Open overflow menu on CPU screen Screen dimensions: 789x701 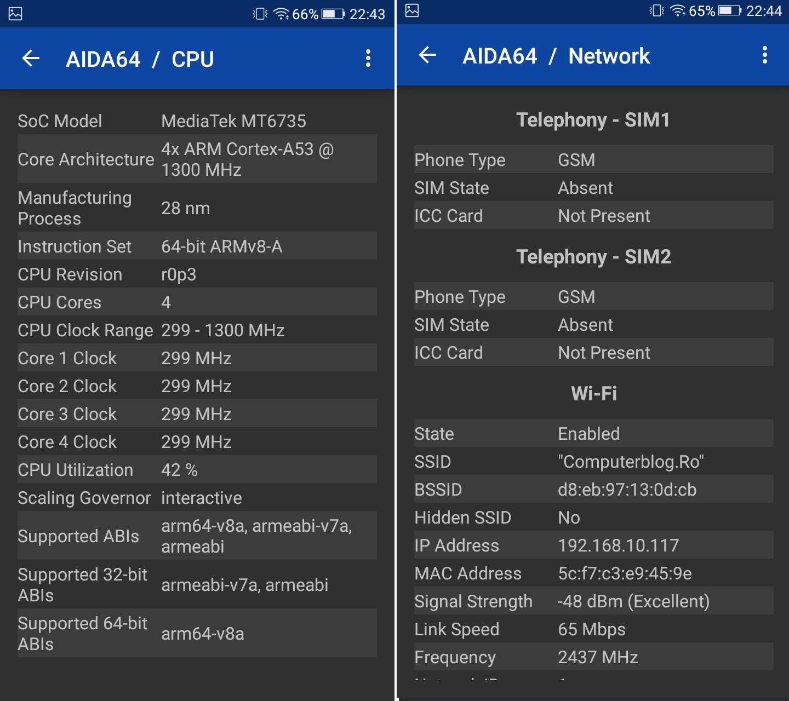click(368, 58)
